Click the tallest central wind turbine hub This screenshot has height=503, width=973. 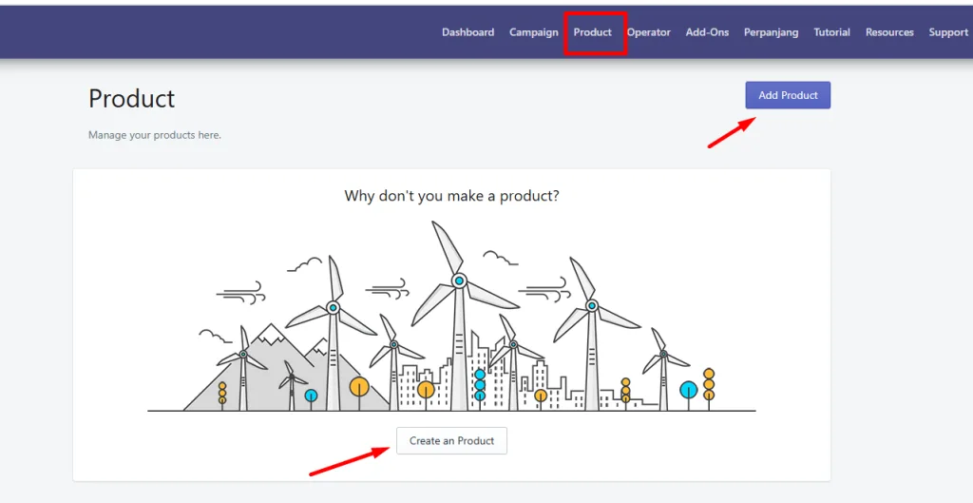(459, 281)
